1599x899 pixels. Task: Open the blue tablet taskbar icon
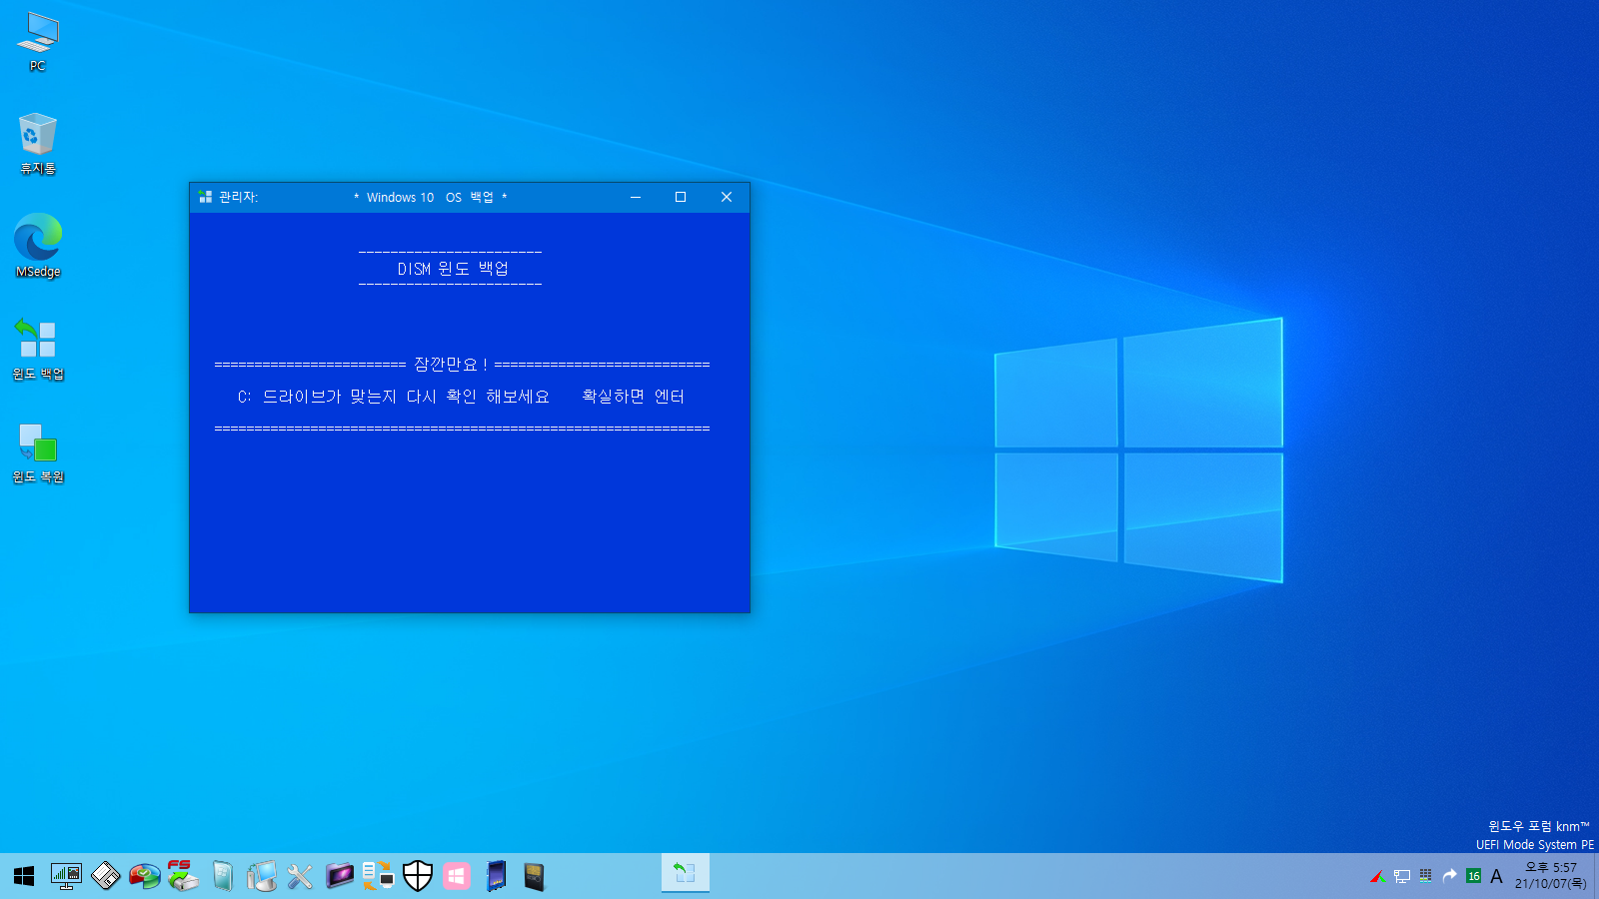(496, 876)
